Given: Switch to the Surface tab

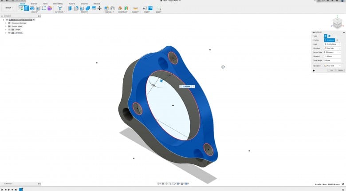Looking at the screenshot, I should pyautogui.click(x=34, y=4).
